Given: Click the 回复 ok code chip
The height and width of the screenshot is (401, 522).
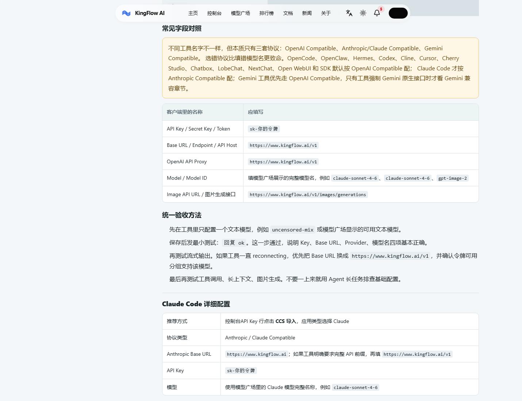Looking at the screenshot, I should click(234, 243).
